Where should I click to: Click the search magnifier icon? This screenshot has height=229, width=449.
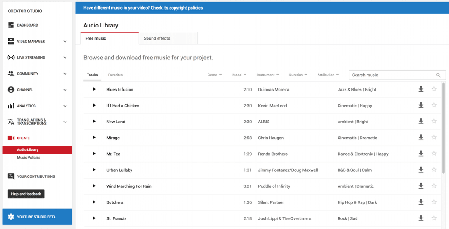coord(438,75)
